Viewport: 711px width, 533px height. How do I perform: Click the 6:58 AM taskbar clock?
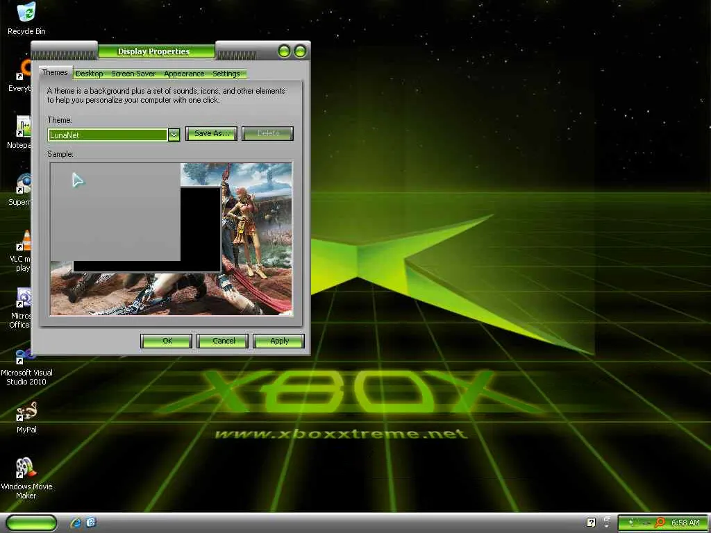point(685,523)
